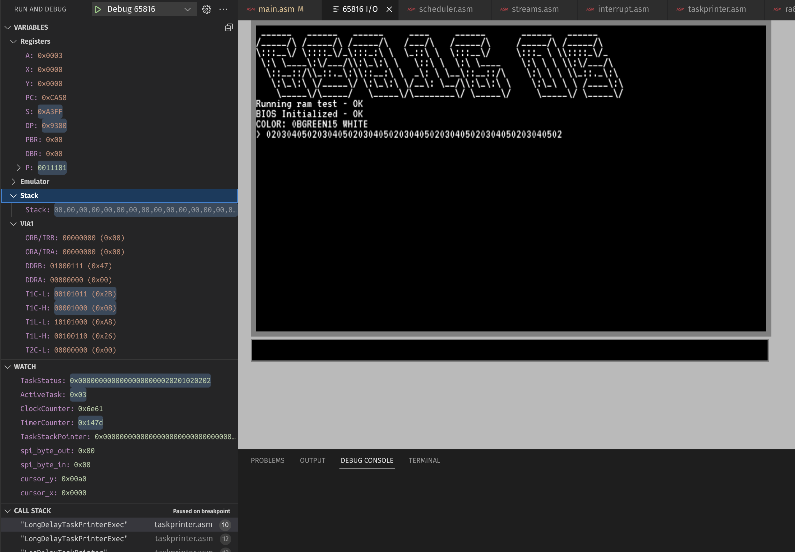
Task: Open launch.json via gear icon
Action: tap(207, 9)
